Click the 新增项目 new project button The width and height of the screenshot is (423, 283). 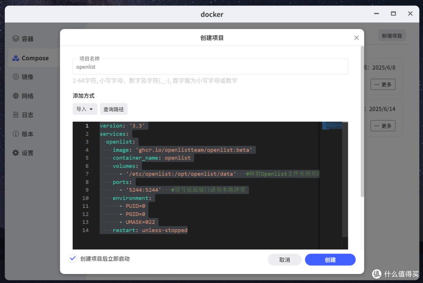click(x=392, y=35)
